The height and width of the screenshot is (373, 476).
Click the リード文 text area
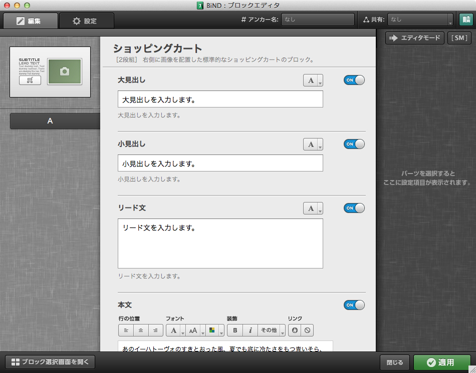click(220, 243)
